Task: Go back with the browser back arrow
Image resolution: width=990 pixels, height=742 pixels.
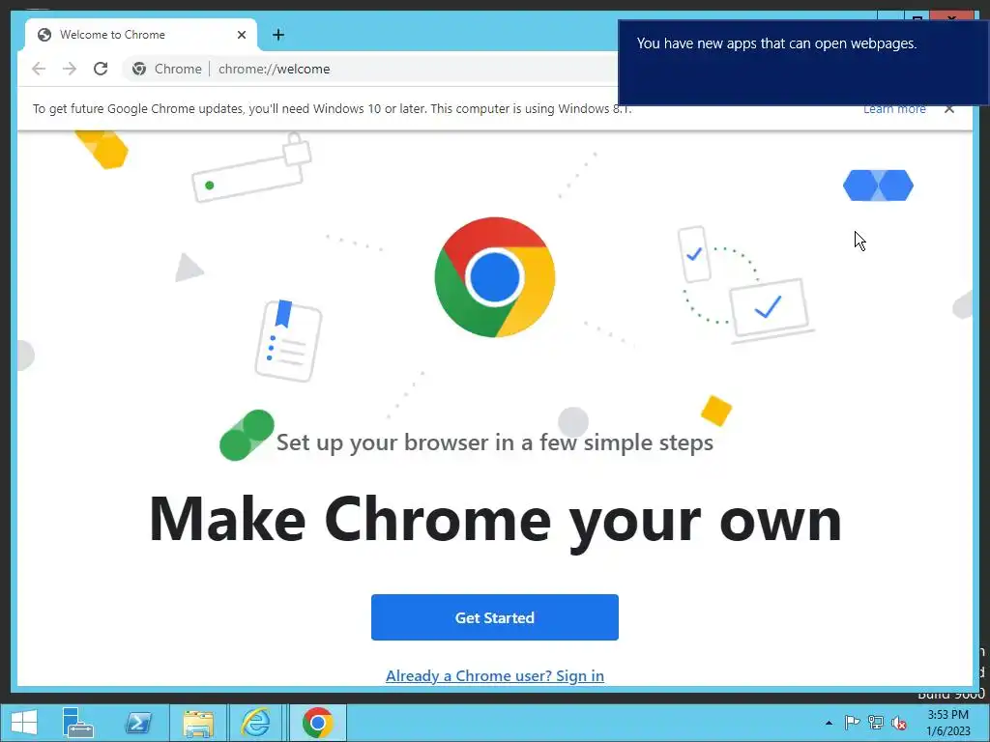Action: coord(39,69)
